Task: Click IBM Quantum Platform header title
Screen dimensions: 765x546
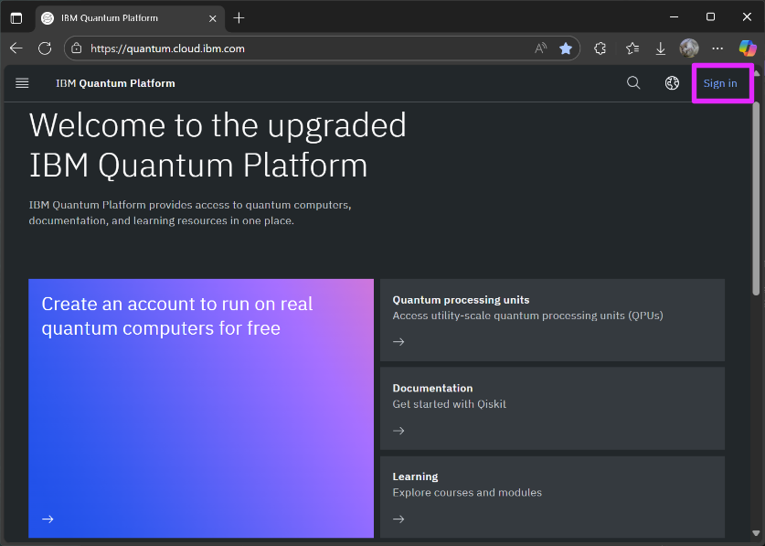Action: pyautogui.click(x=115, y=83)
